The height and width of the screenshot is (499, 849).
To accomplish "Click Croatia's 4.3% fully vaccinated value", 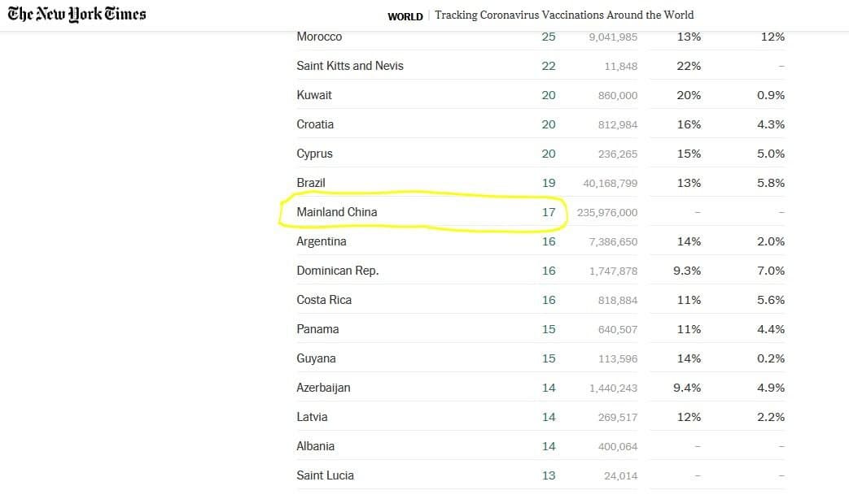I will (x=771, y=124).
